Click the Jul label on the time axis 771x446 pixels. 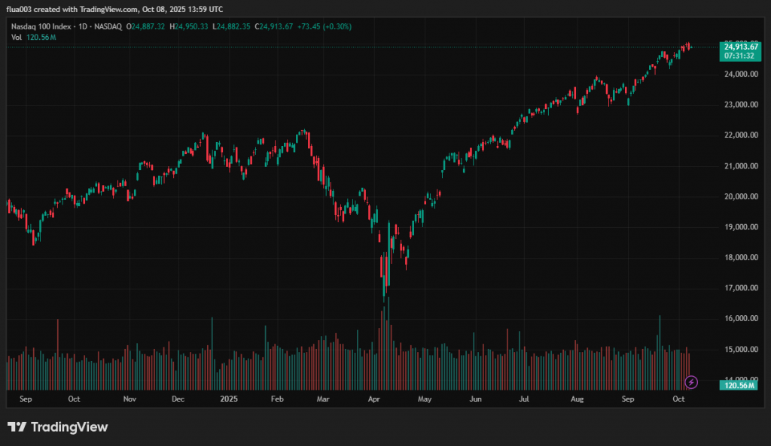tap(525, 400)
